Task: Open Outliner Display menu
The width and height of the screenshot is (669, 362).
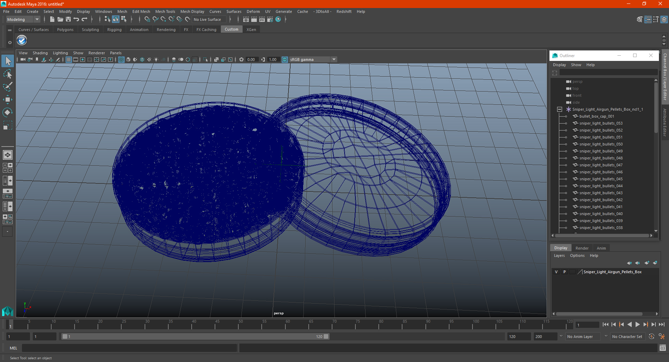Action: tap(559, 65)
